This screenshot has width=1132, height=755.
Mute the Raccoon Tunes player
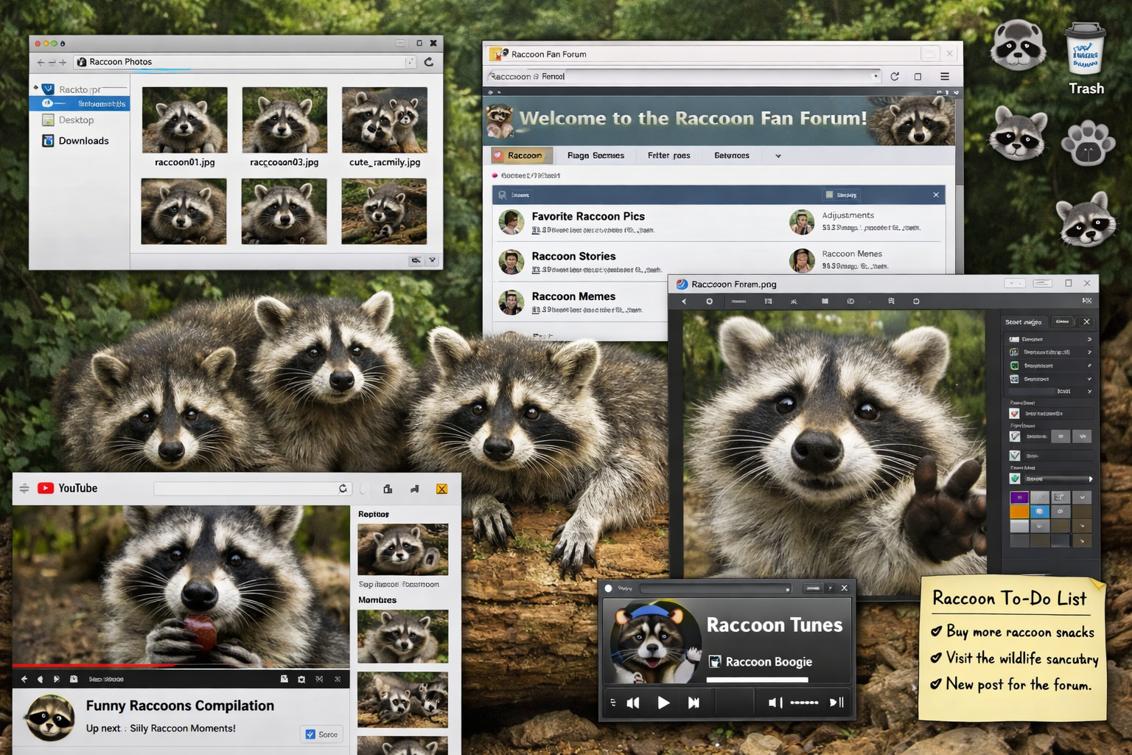point(775,703)
